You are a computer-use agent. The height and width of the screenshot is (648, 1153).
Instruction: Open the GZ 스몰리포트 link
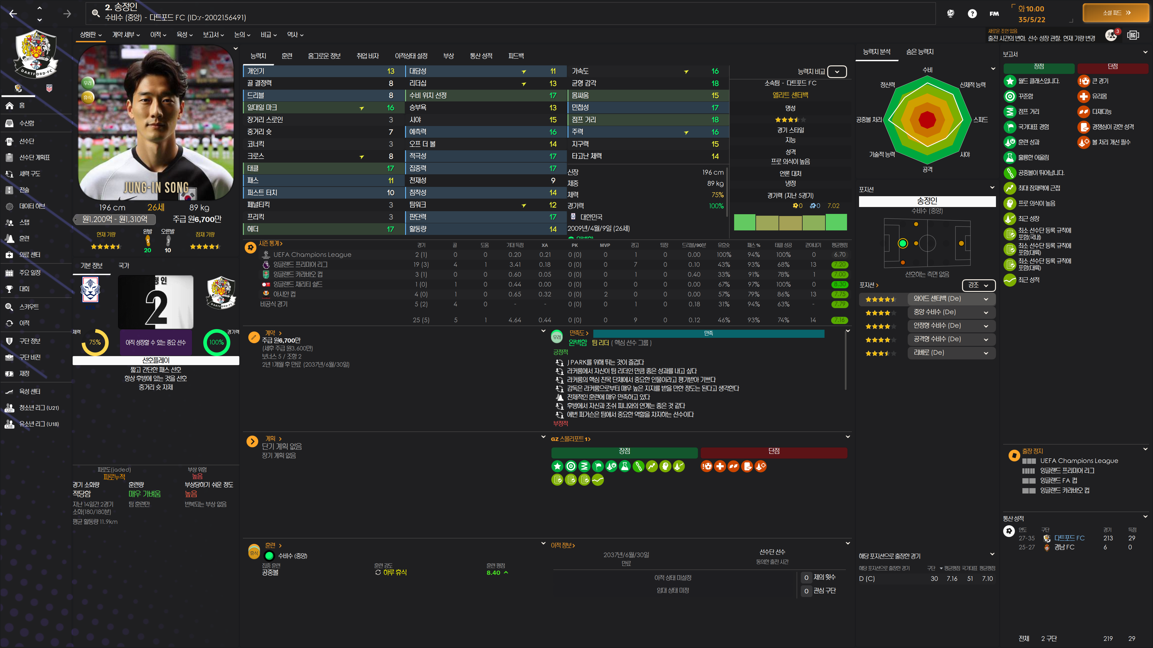click(x=571, y=439)
